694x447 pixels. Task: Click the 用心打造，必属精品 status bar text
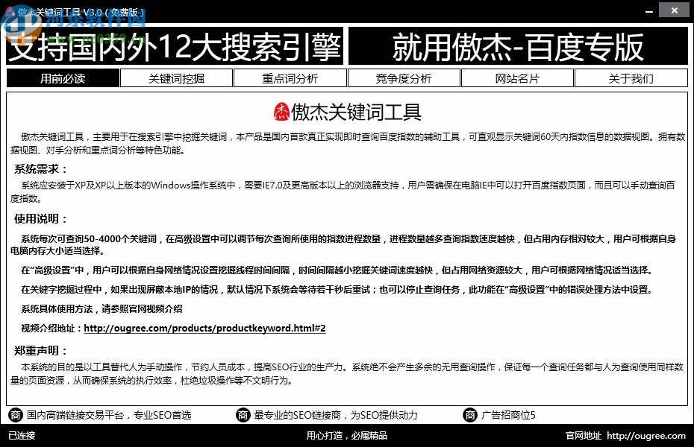[347, 437]
